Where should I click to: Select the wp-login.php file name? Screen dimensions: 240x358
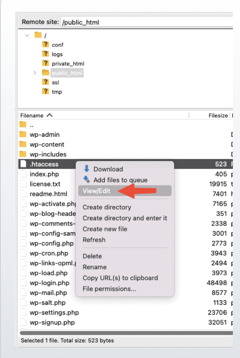click(49, 283)
